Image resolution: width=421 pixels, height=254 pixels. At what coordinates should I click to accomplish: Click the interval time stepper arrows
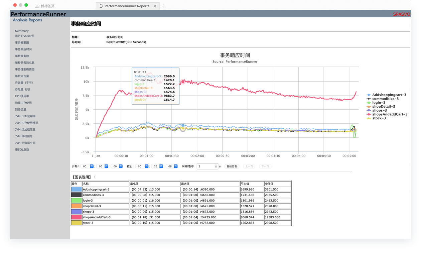click(x=216, y=166)
